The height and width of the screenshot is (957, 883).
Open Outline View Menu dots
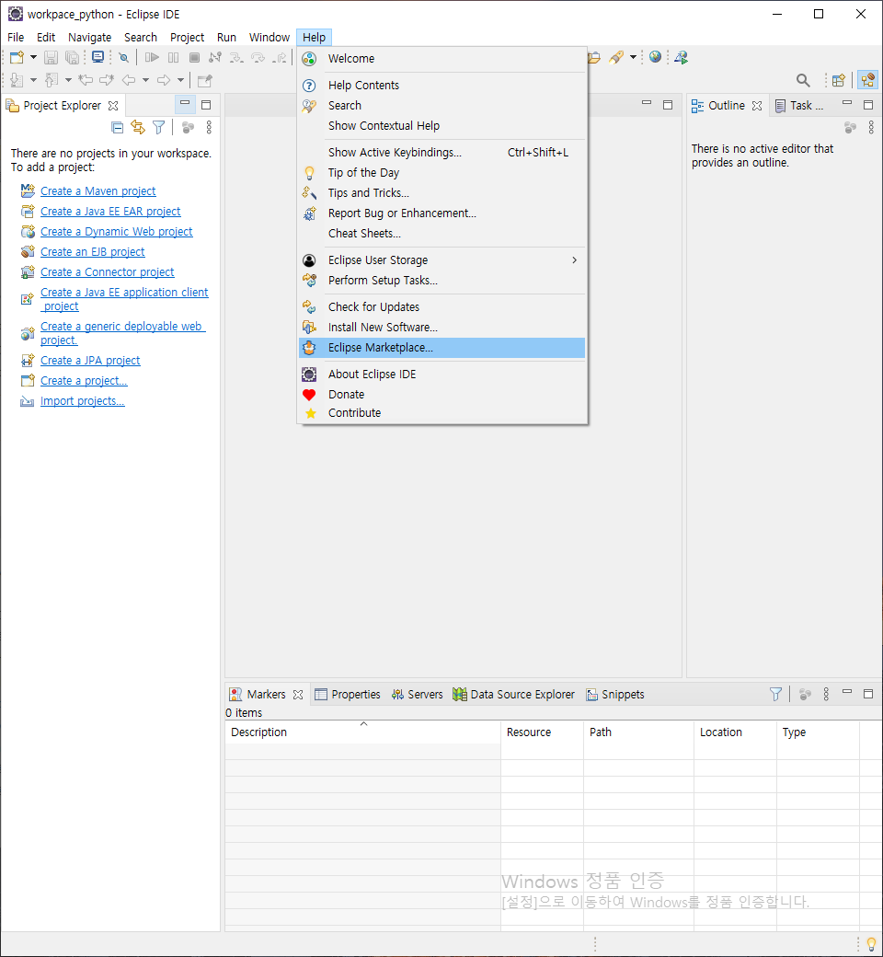[x=871, y=128]
